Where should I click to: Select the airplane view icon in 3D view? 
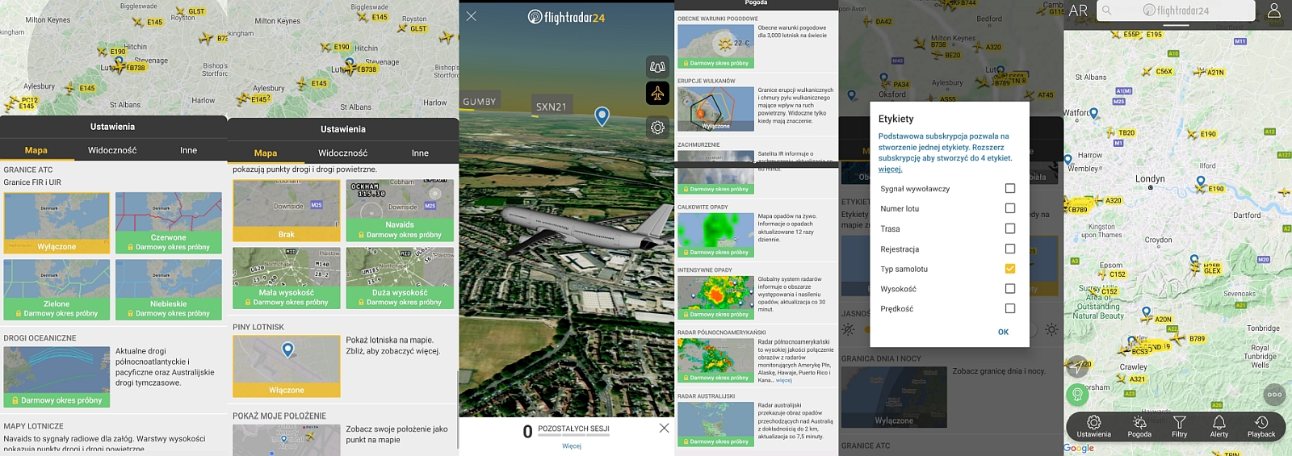[x=657, y=94]
